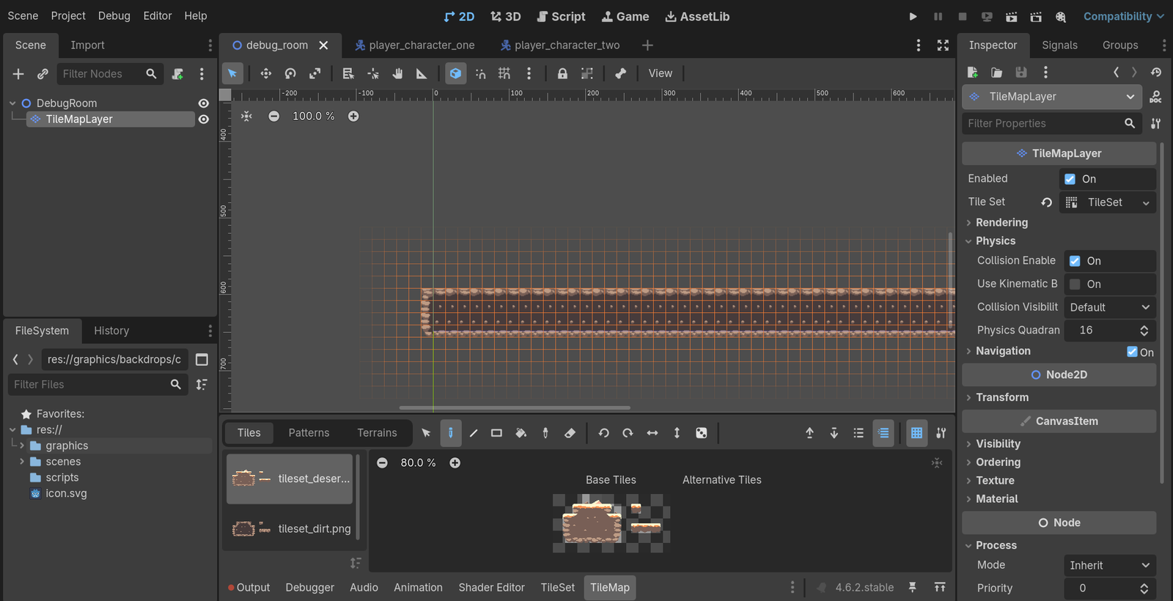Center the viewport view
This screenshot has height=601, width=1173.
[246, 117]
